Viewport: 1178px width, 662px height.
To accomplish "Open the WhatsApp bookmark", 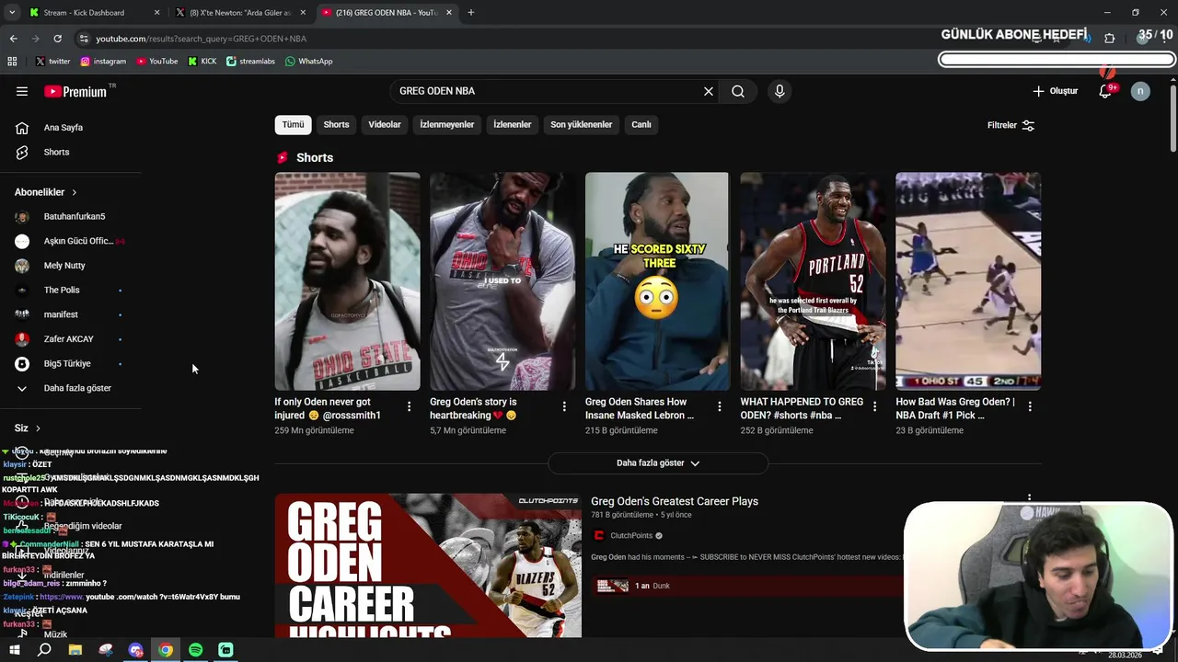I will point(308,62).
